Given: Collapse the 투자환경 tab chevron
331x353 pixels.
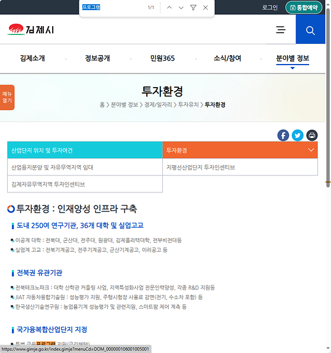Looking at the screenshot, I should 311,150.
